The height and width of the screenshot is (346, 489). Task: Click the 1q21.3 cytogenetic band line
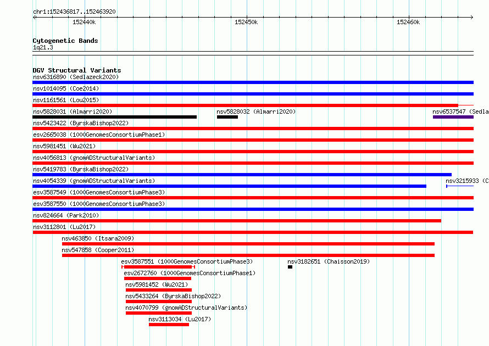(x=253, y=53)
